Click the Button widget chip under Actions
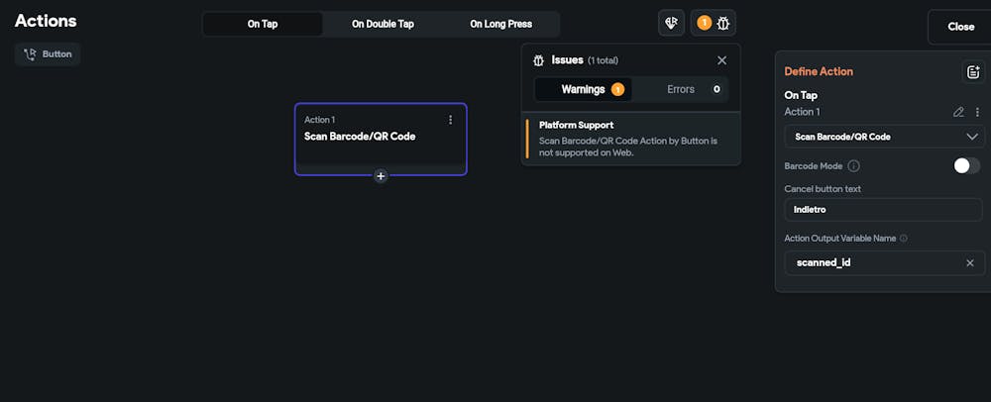The image size is (991, 402). pos(48,53)
